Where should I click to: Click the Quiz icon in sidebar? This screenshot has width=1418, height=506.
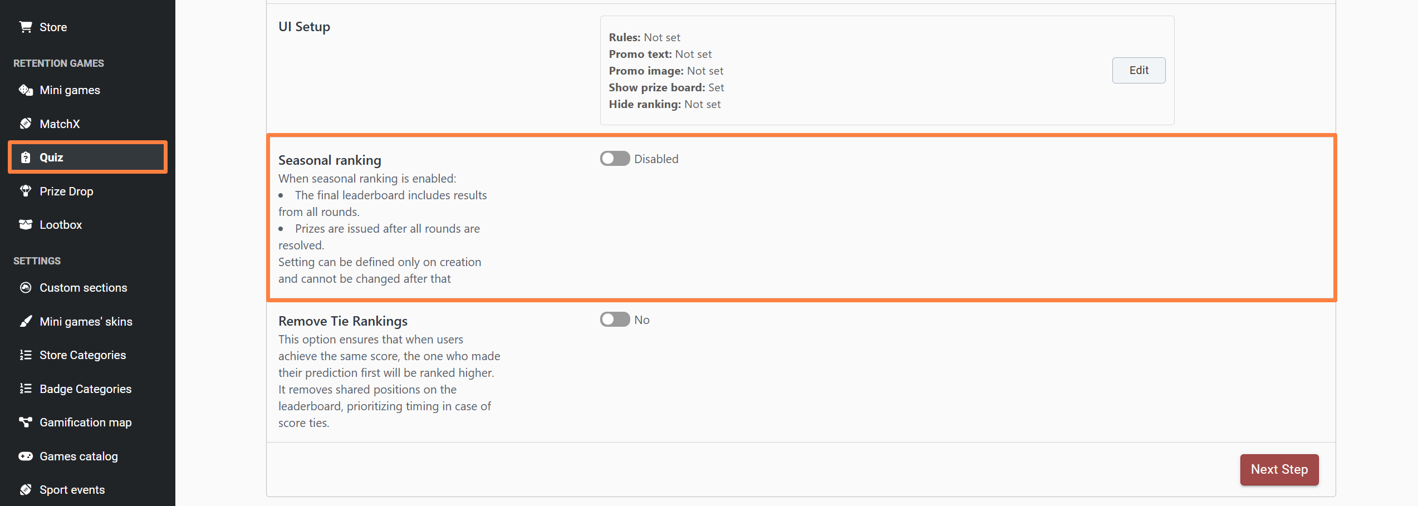click(26, 158)
